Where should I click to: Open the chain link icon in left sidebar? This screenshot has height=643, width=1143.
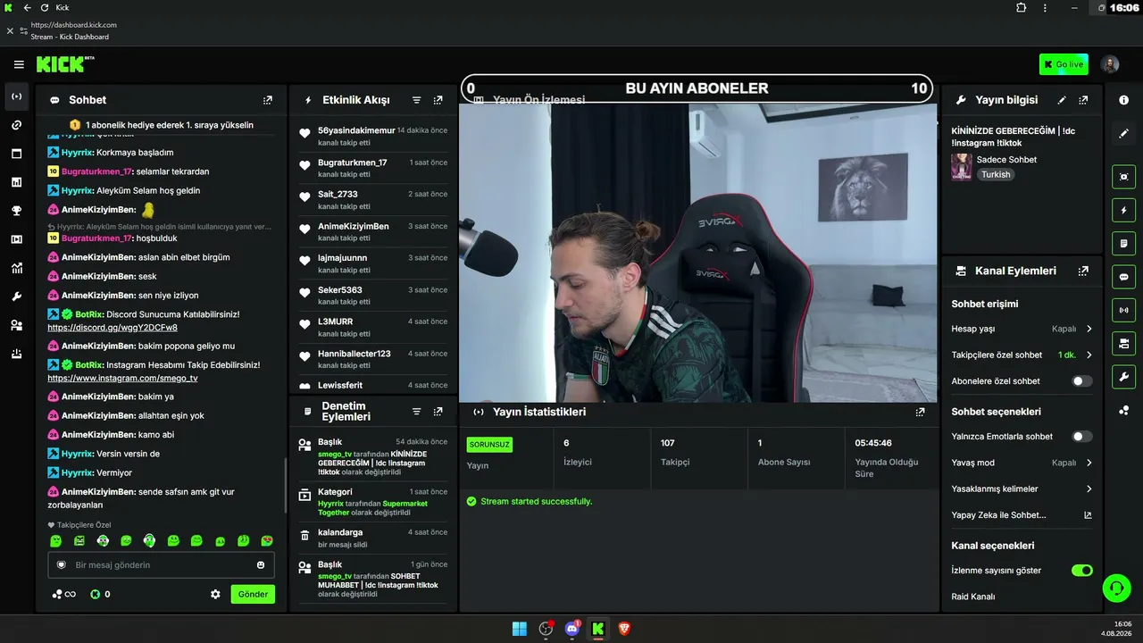coord(16,125)
